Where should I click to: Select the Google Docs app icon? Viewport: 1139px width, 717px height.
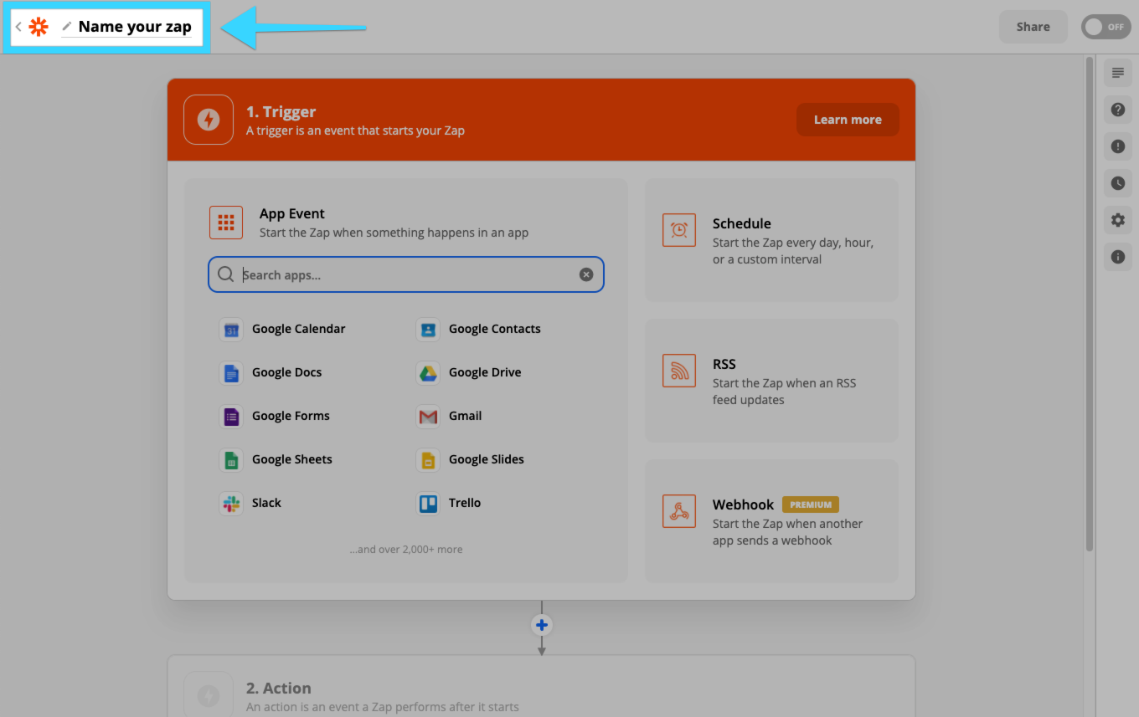[x=230, y=373]
